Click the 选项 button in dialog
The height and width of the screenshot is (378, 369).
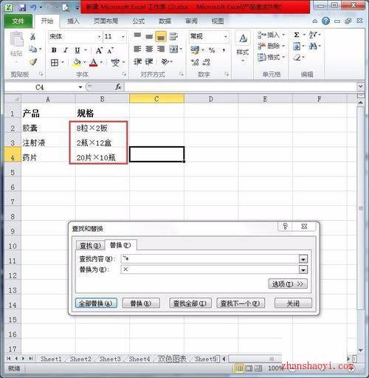coord(288,284)
